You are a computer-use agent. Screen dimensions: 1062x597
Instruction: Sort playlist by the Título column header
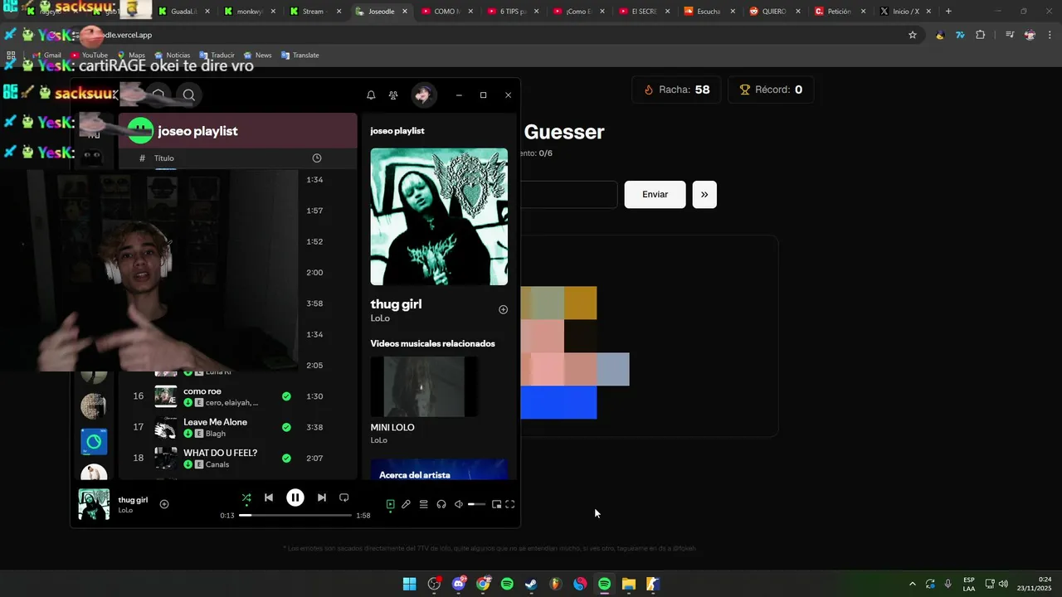click(164, 158)
